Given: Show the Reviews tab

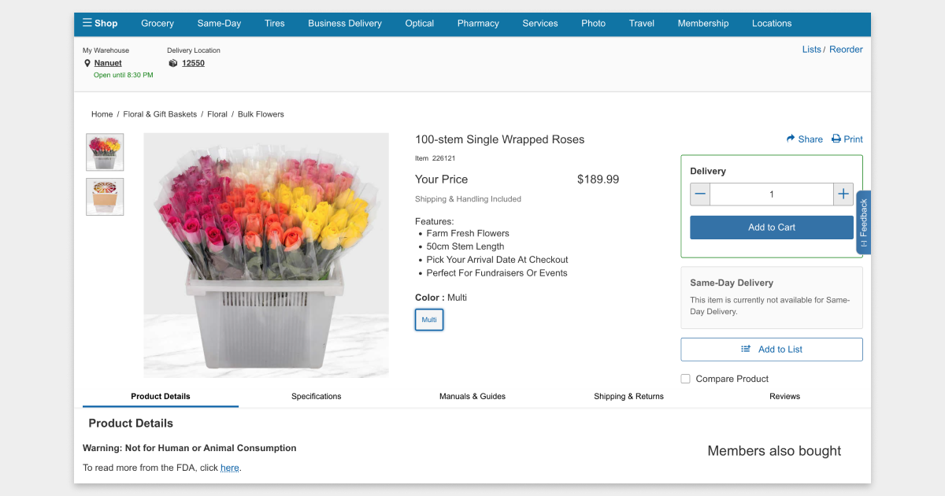Looking at the screenshot, I should click(784, 396).
